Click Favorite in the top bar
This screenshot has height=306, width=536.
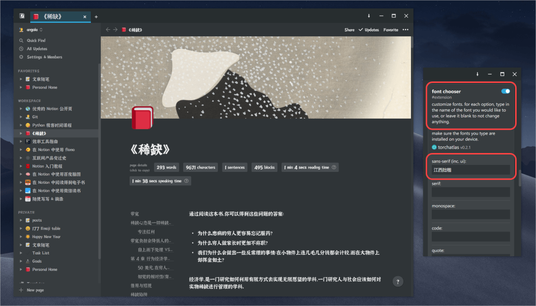391,30
